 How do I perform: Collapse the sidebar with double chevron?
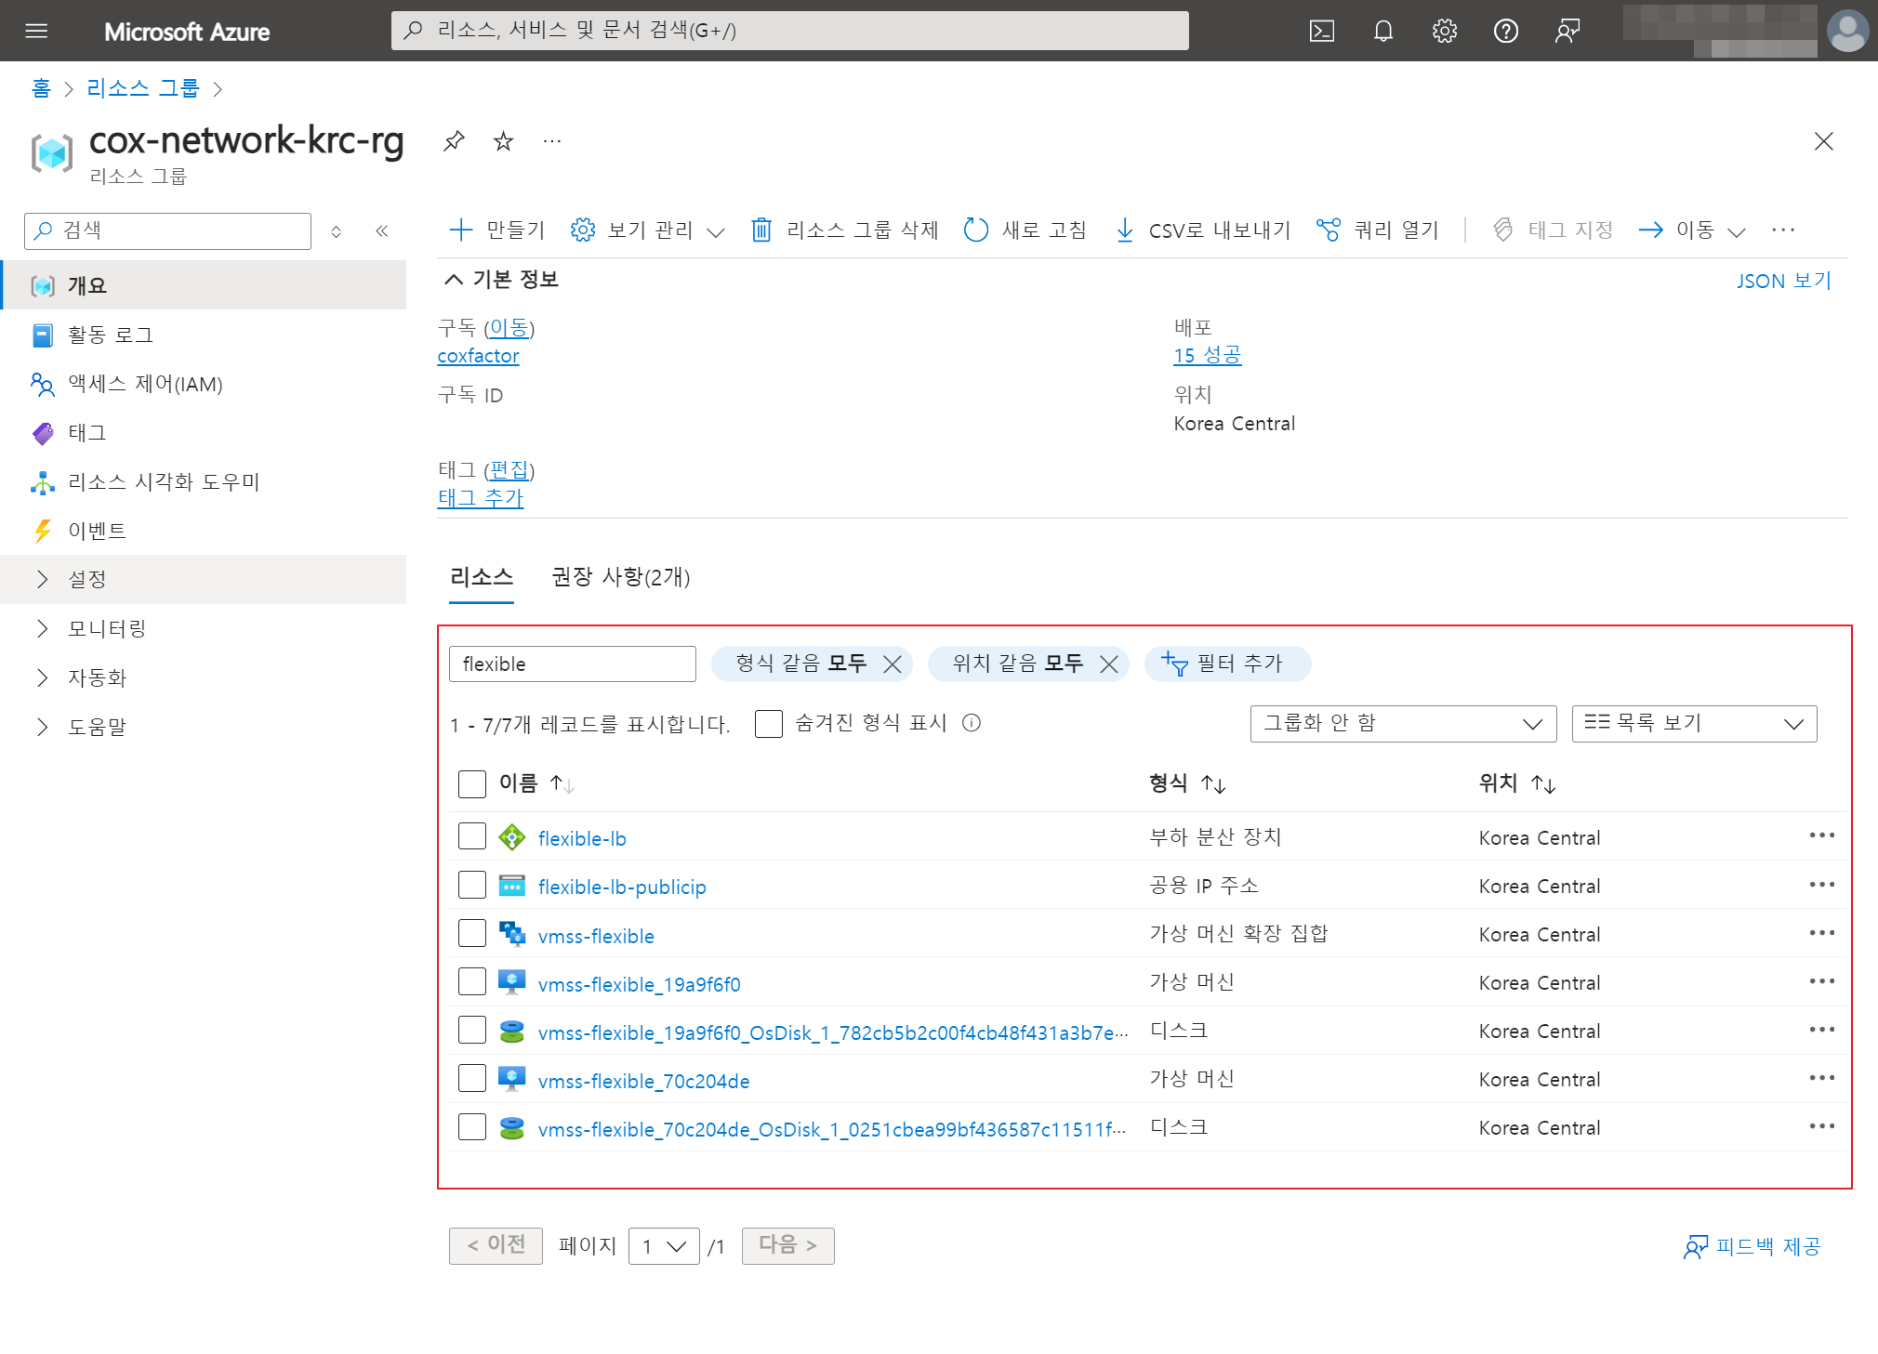[381, 230]
